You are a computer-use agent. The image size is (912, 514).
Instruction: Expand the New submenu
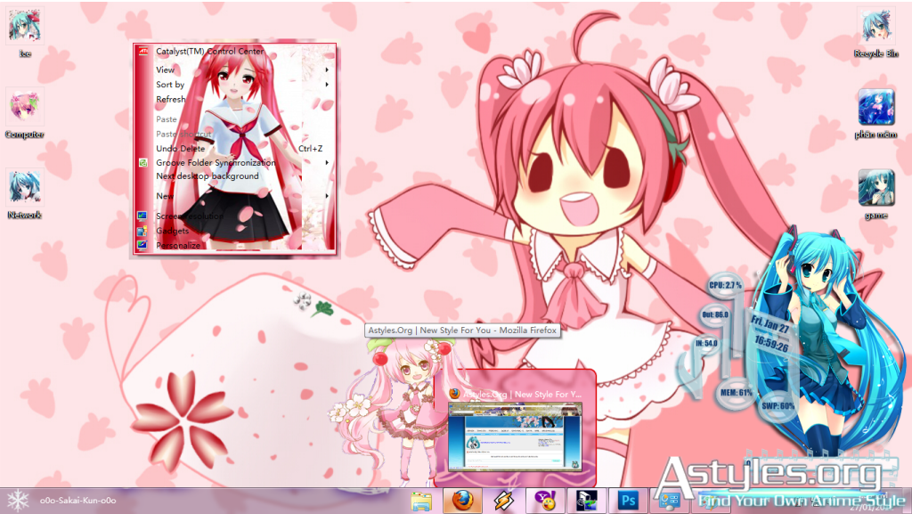165,196
